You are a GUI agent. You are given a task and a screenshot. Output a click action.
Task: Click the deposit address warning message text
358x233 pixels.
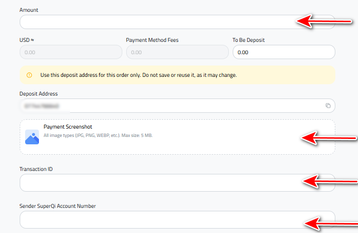coord(139,75)
